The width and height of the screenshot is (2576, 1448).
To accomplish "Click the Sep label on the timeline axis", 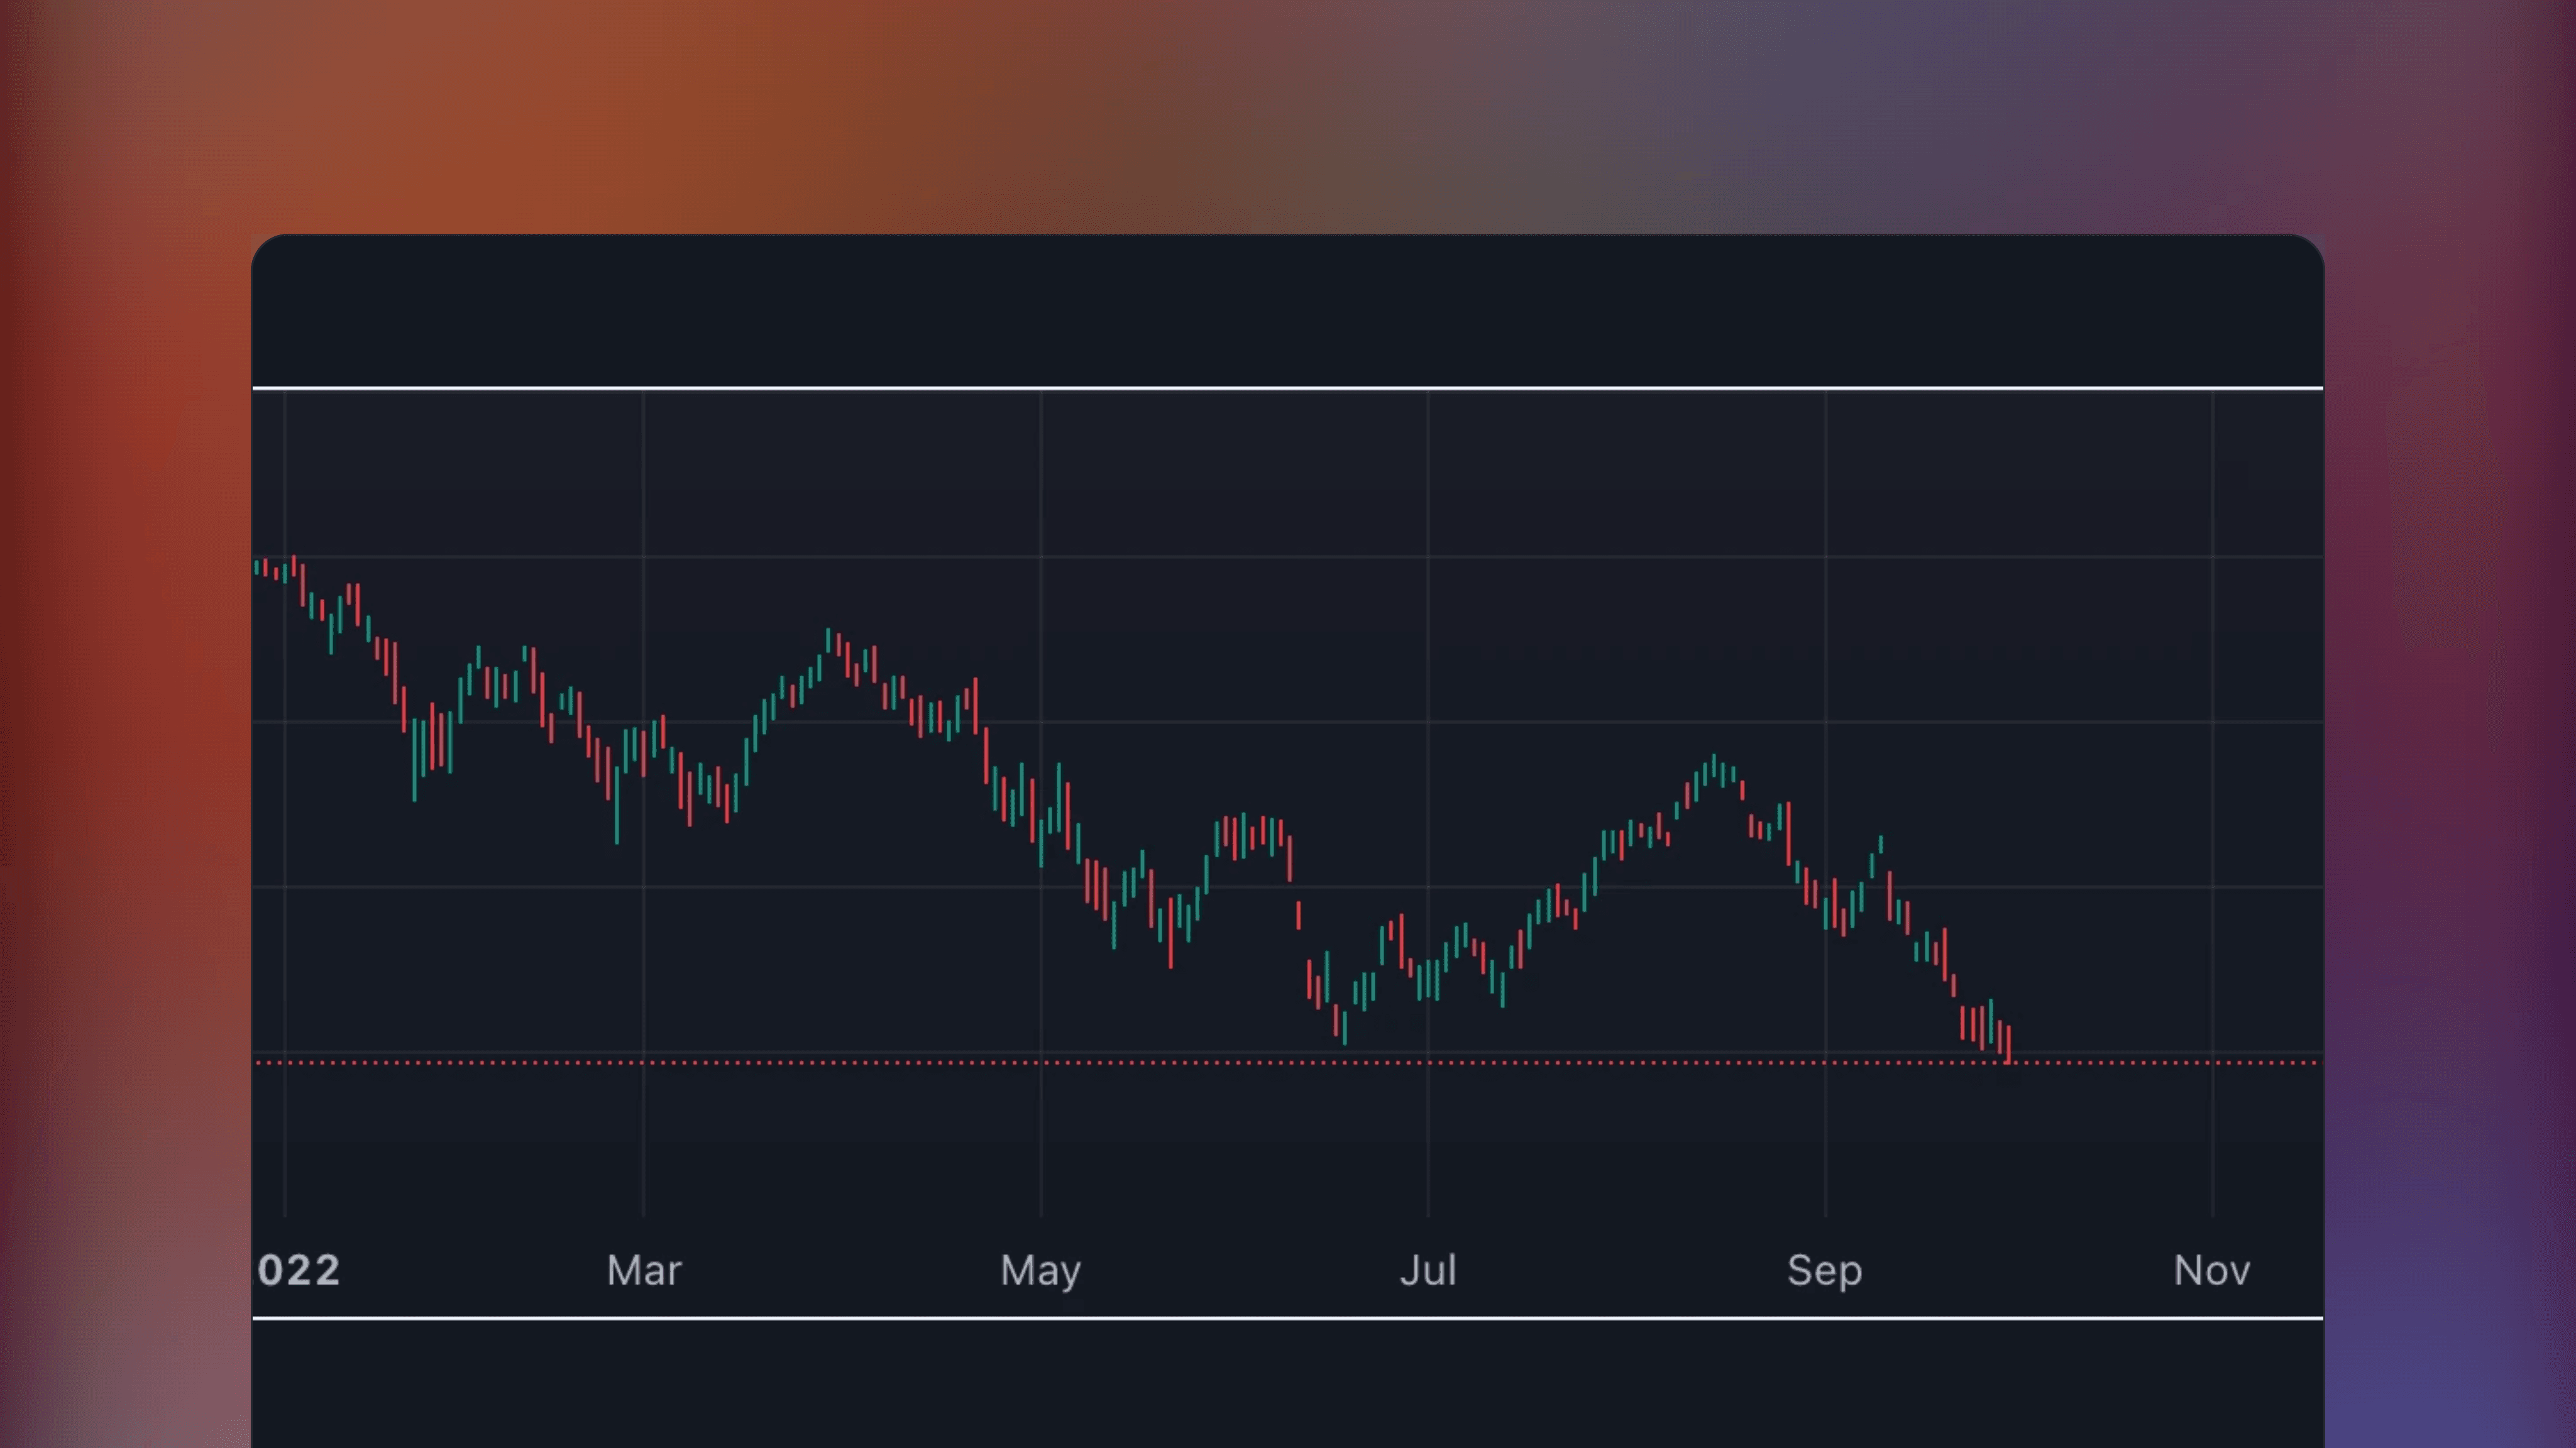I will pos(1825,1270).
